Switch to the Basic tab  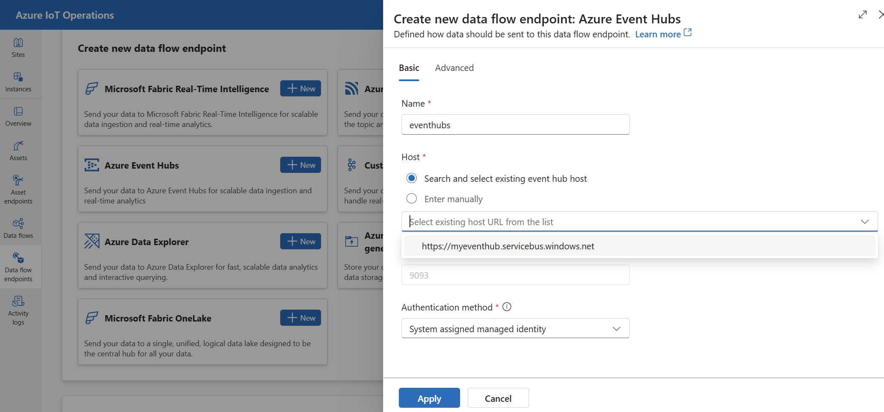click(409, 68)
